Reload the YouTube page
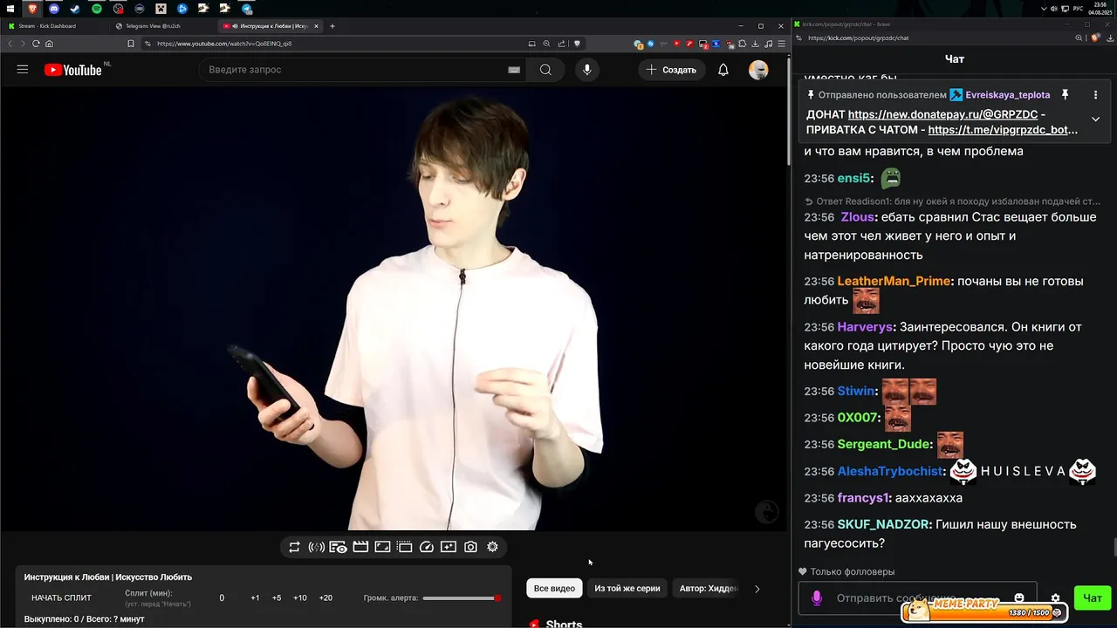This screenshot has height=628, width=1117. click(36, 44)
